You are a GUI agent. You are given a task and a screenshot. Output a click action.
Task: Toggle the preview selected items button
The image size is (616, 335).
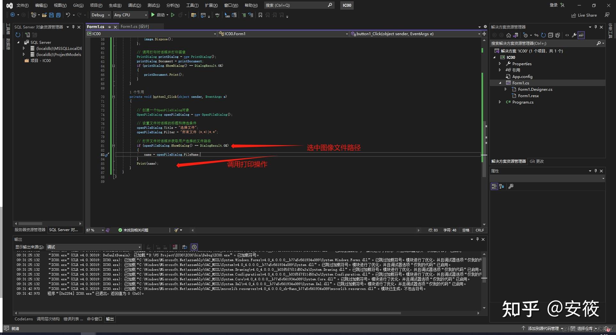point(581,35)
